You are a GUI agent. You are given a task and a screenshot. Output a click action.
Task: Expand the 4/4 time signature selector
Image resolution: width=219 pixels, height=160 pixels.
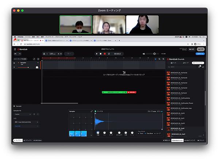[x=59, y=54]
